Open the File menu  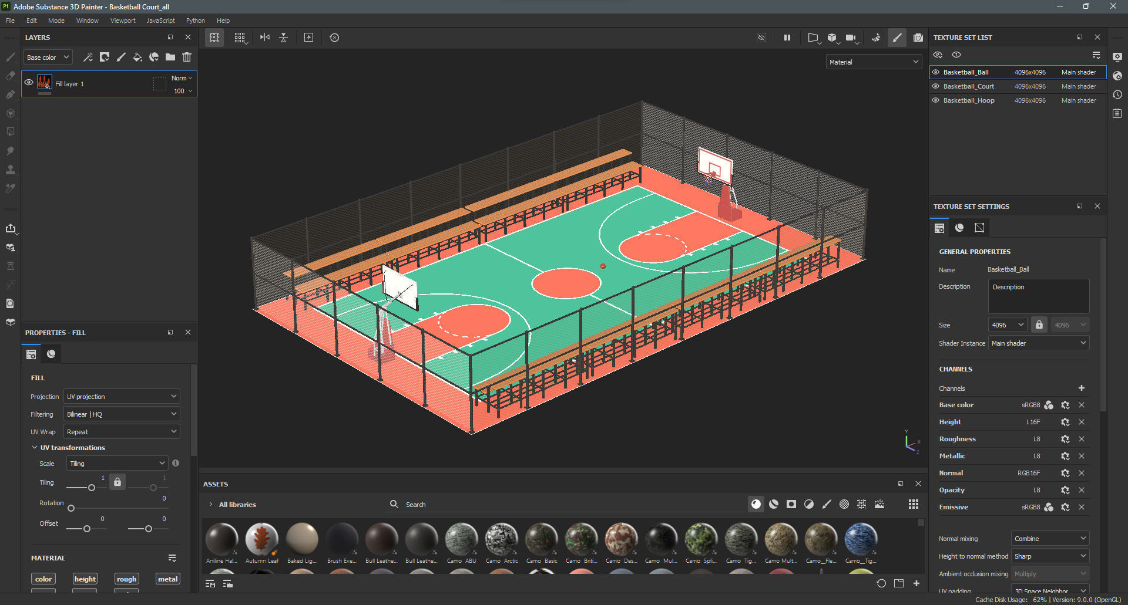click(x=11, y=21)
